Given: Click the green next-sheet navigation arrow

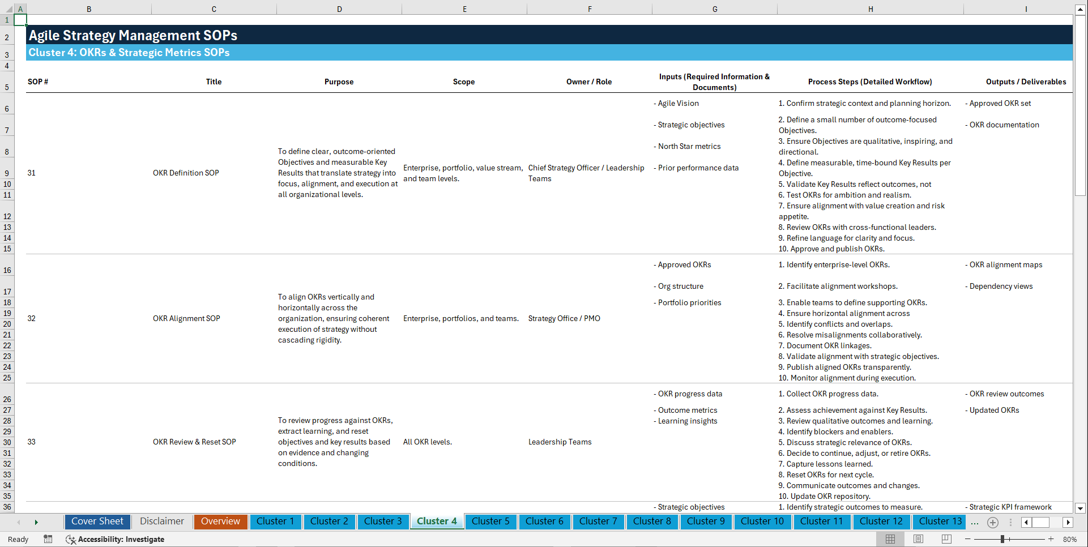Looking at the screenshot, I should pyautogui.click(x=36, y=522).
